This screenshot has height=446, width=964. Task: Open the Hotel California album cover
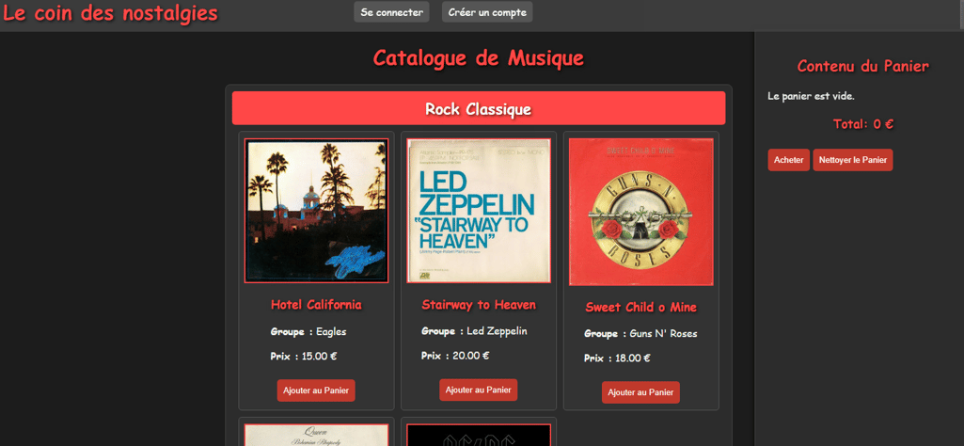[317, 211]
